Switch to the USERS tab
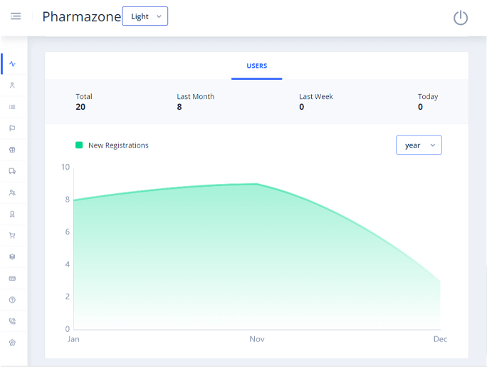The image size is (487, 367). 256,66
